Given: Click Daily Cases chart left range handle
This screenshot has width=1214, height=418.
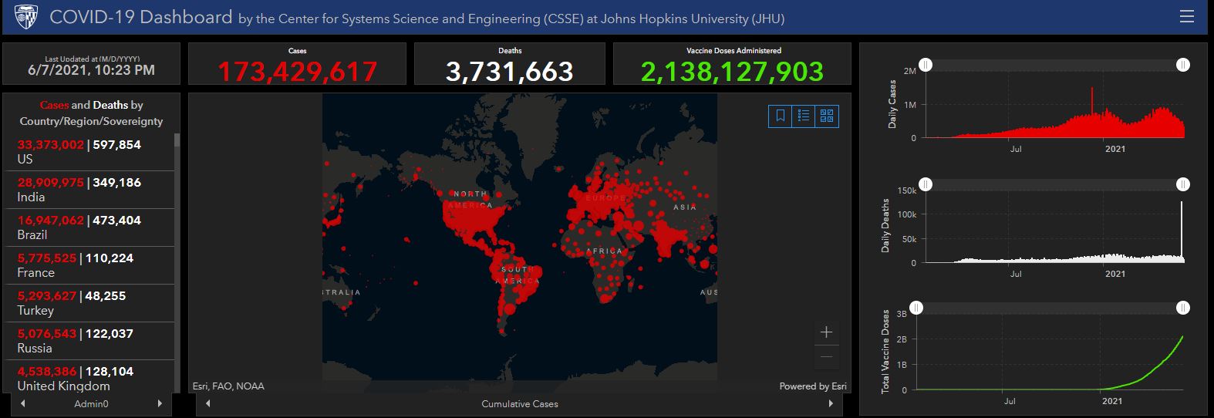Looking at the screenshot, I should click(926, 66).
